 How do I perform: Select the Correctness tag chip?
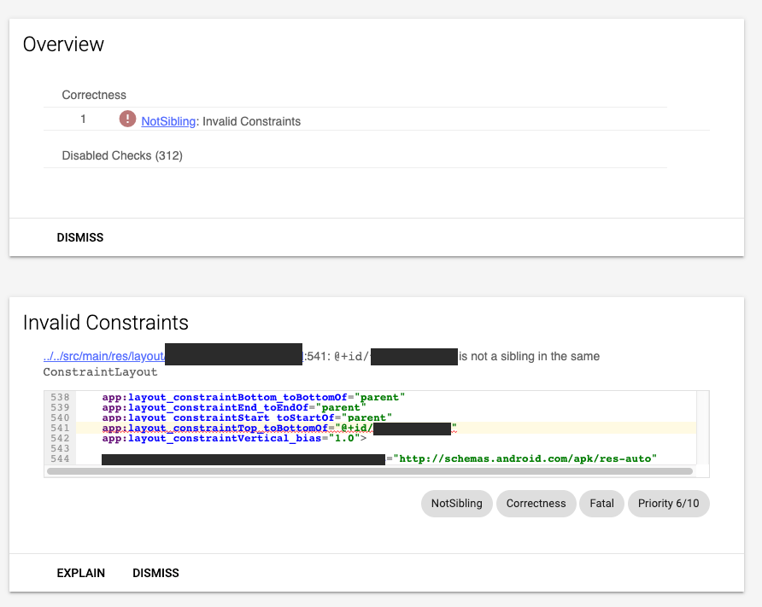click(536, 504)
